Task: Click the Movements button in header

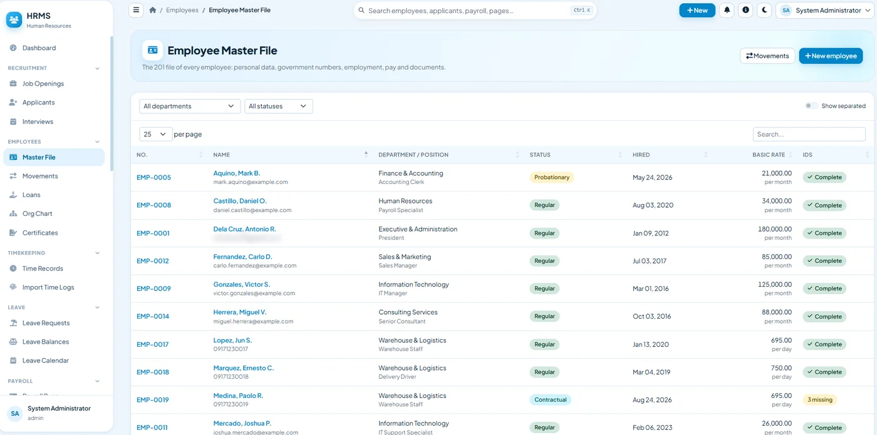Action: pos(767,56)
